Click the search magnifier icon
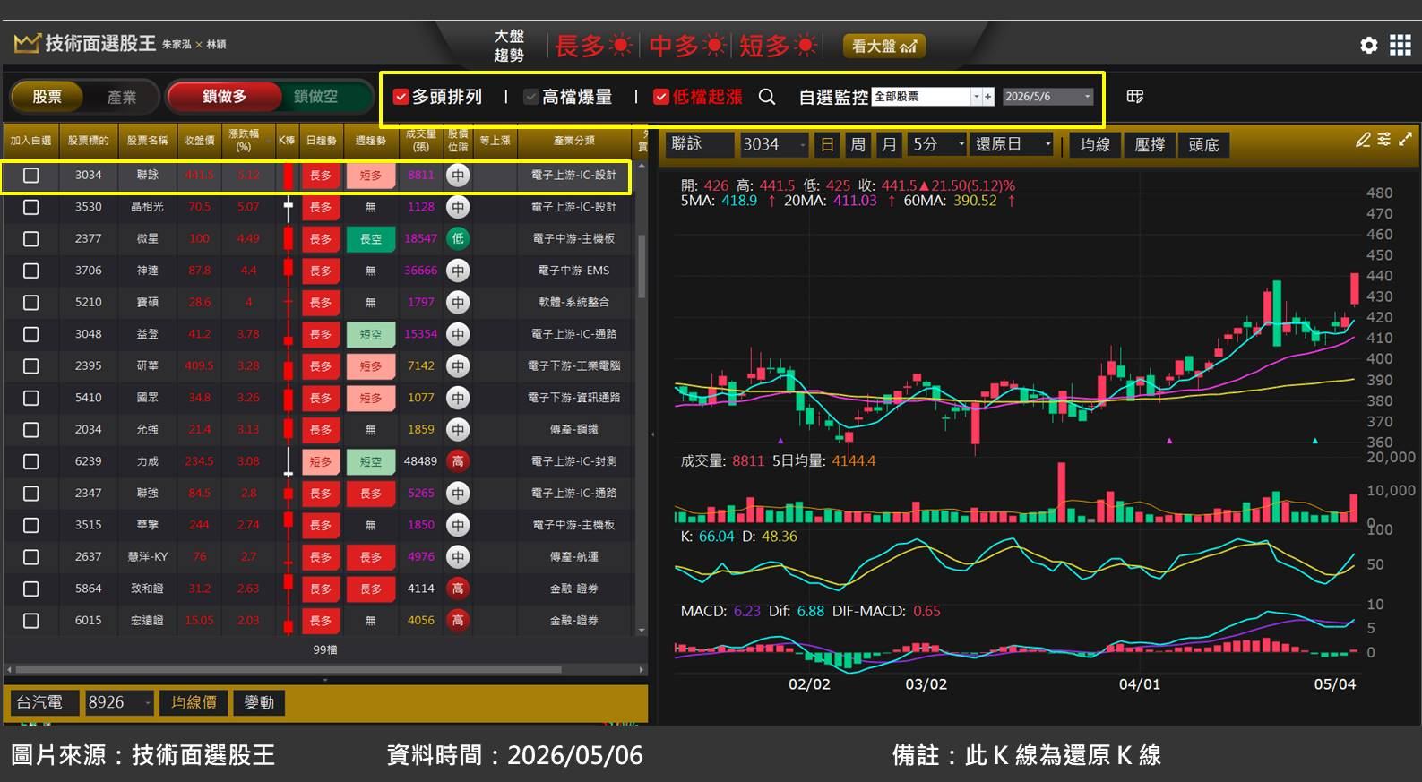Screen dimensions: 1422x782 point(767,97)
